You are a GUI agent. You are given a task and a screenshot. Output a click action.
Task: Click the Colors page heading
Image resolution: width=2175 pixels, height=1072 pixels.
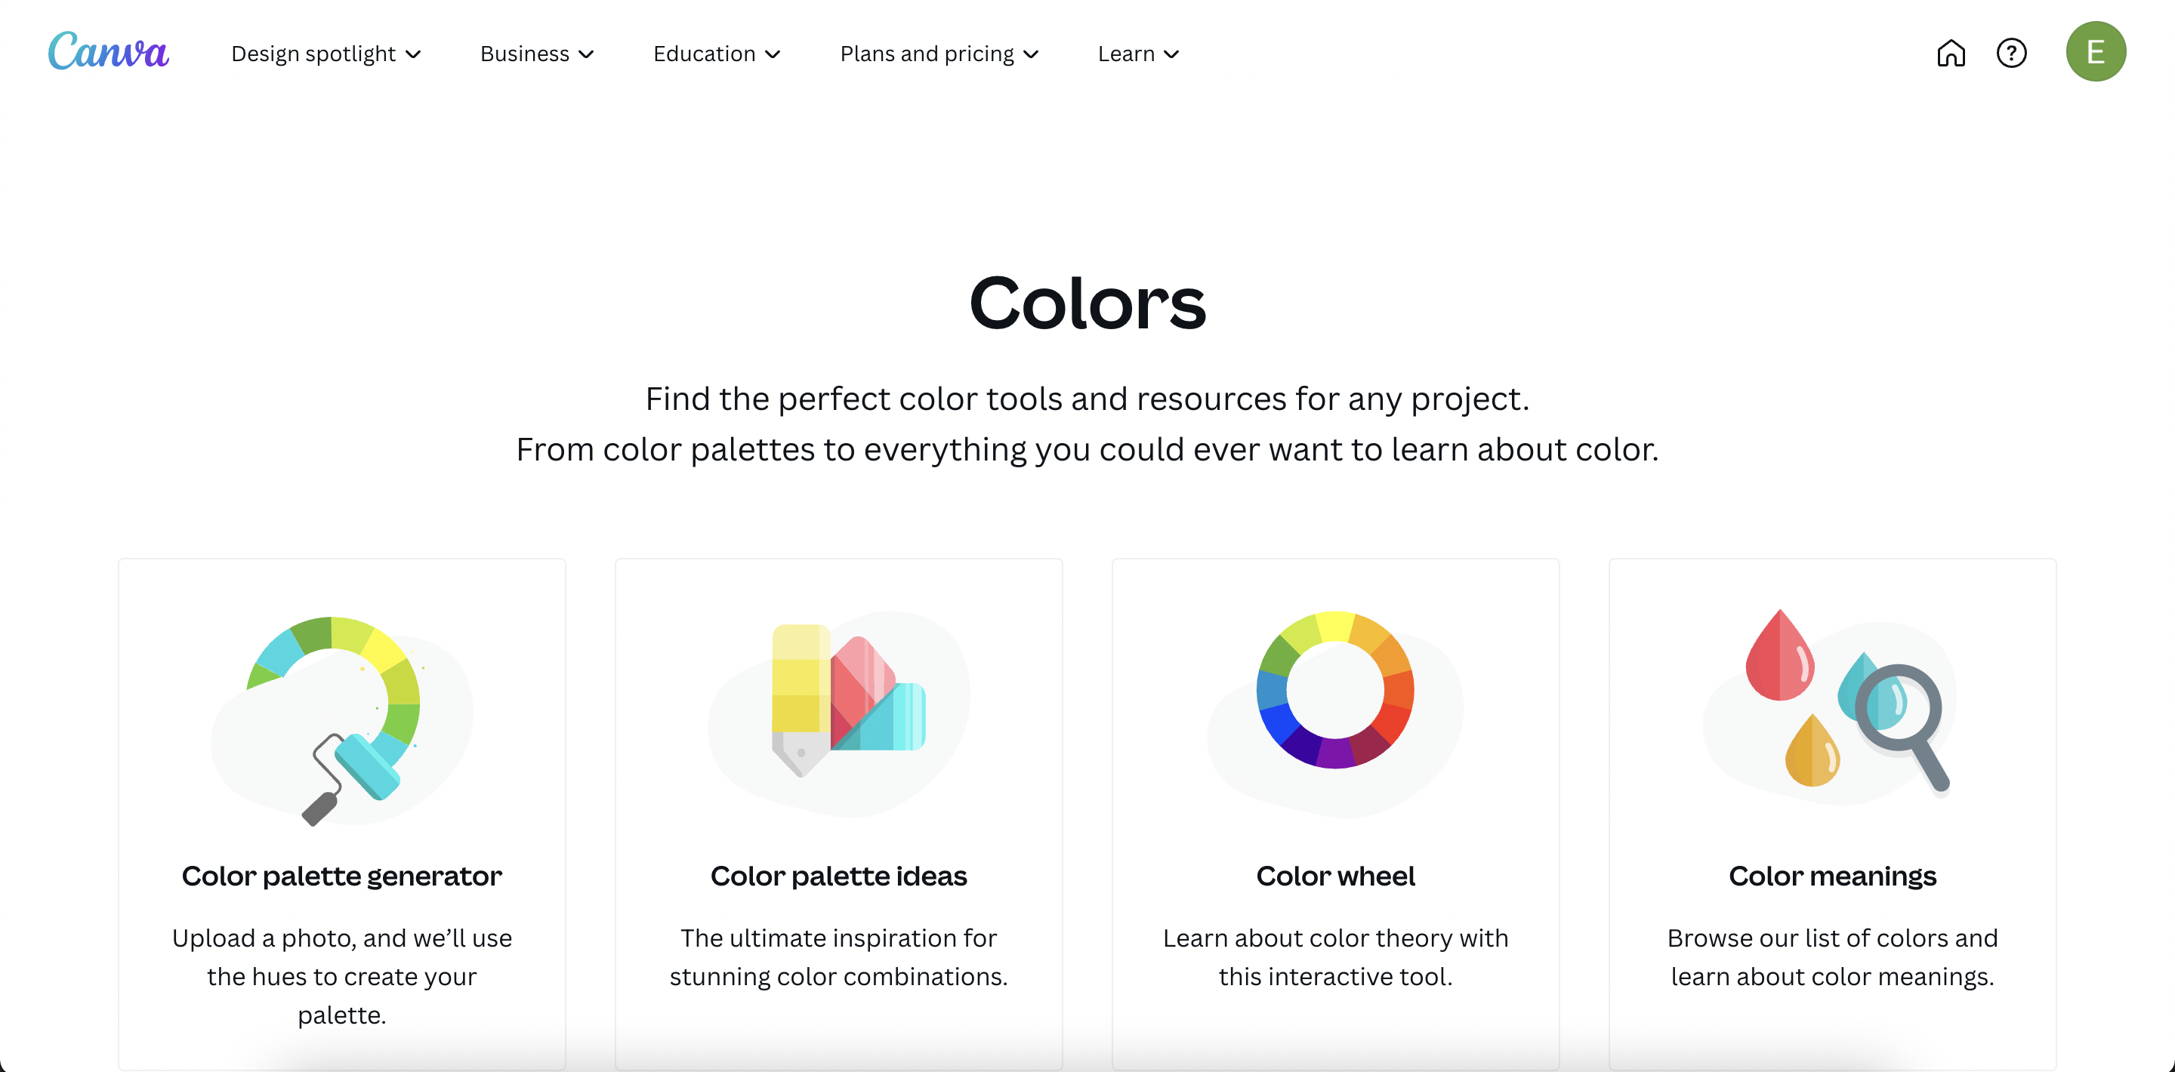(x=1087, y=306)
